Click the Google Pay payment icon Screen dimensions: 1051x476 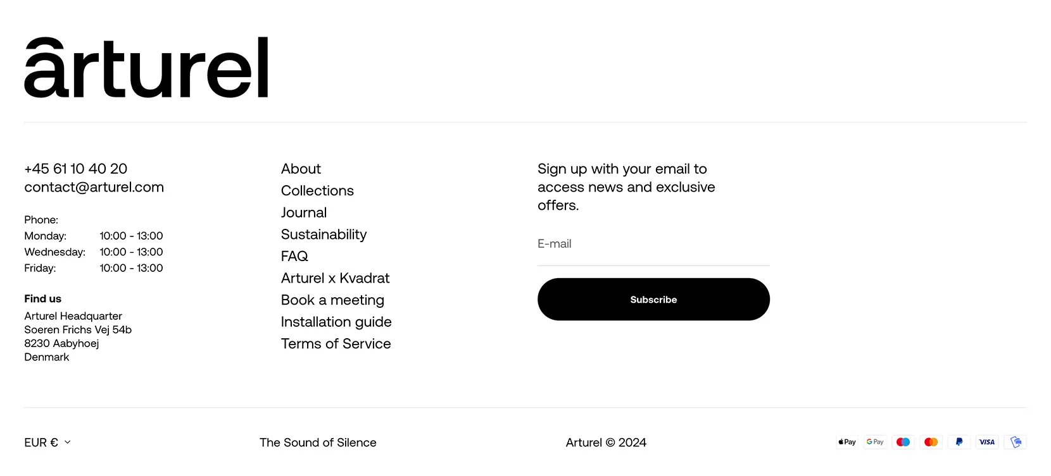click(x=875, y=442)
